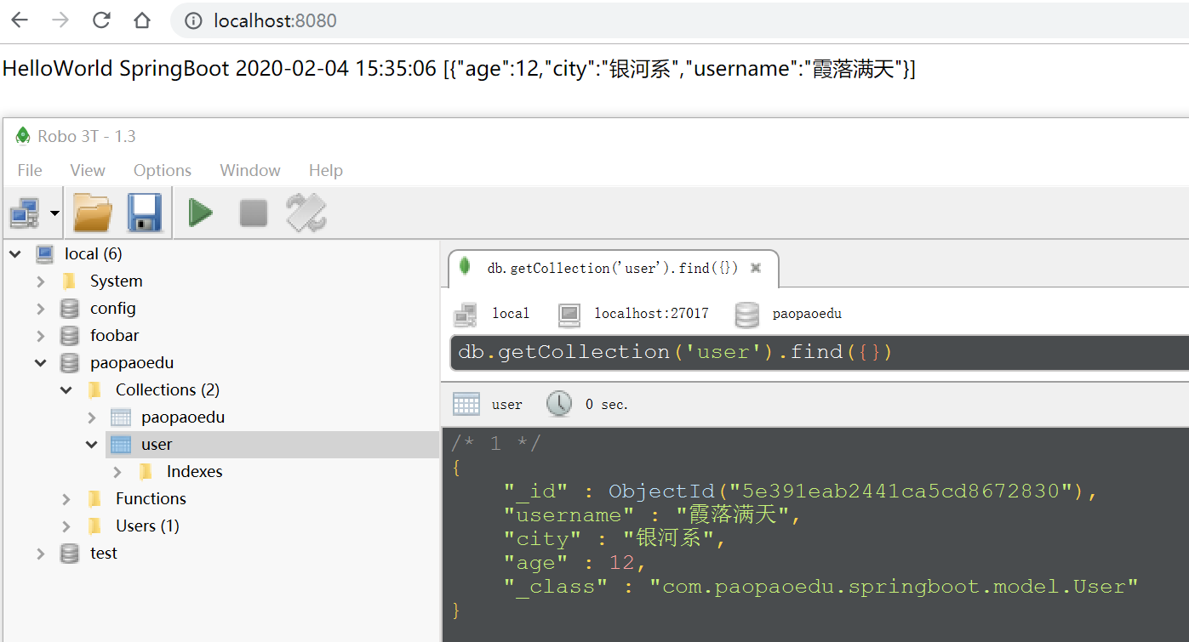Collapse the local (6) connection node
The height and width of the screenshot is (642, 1189).
[x=14, y=253]
